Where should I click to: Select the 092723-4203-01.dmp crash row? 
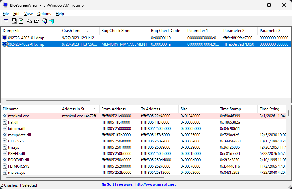tap(26, 38)
